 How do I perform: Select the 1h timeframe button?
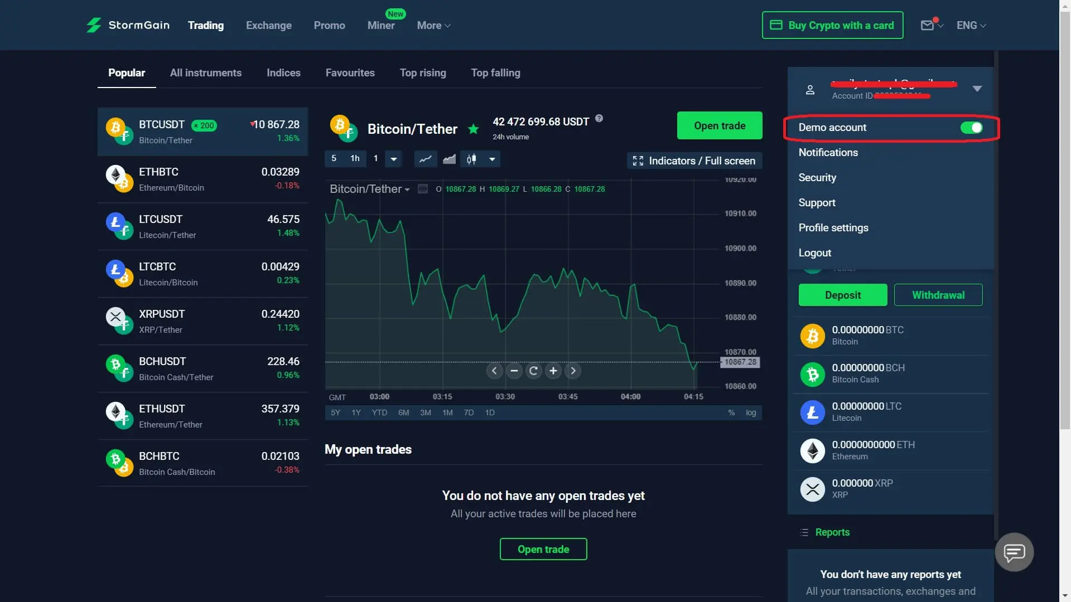click(355, 158)
